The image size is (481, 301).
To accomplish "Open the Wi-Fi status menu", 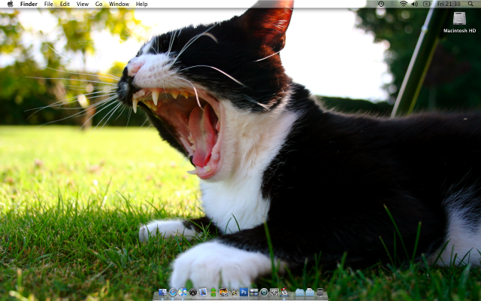I will [x=404, y=4].
